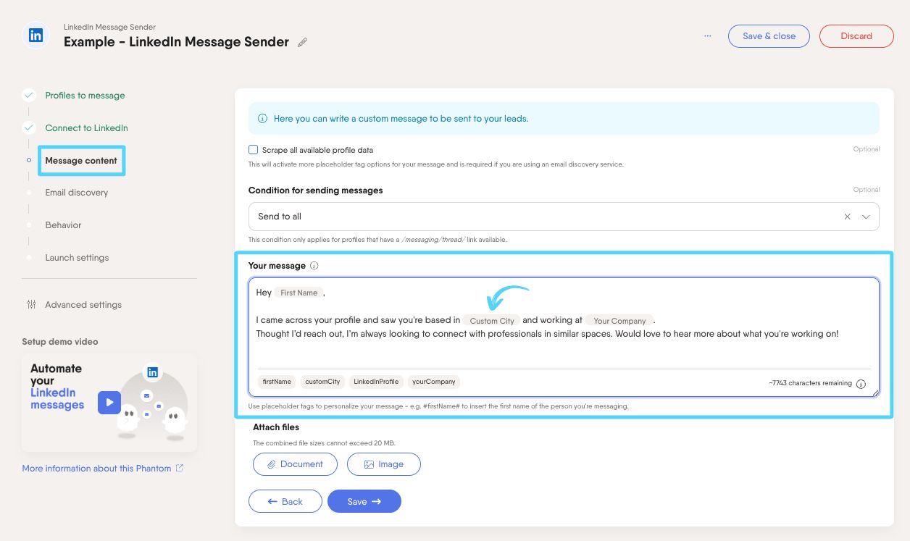Attach a Document file
The height and width of the screenshot is (541, 910).
[295, 464]
